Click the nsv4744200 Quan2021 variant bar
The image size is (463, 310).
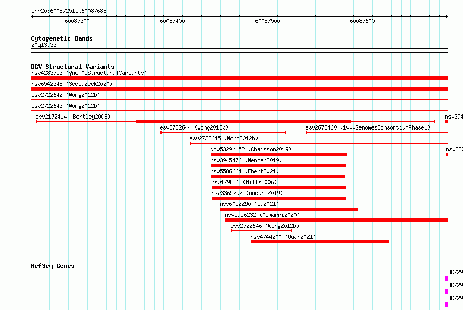[320, 242]
